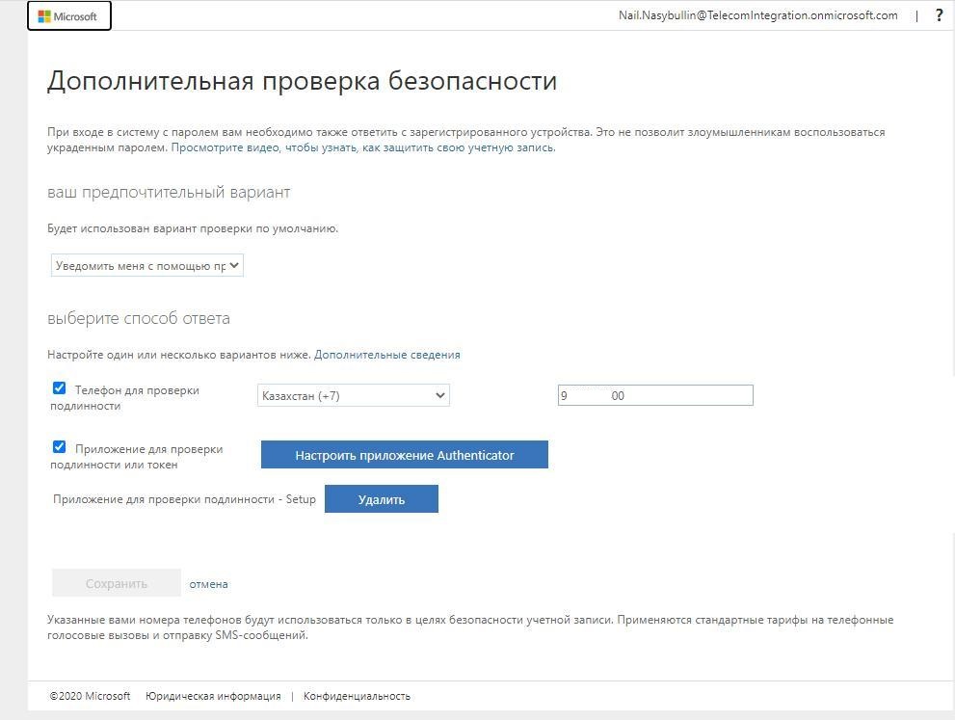This screenshot has height=720, width=955.
Task: Uncheck "Приложение для проверки подлинности или токен" checkbox
Action: click(59, 447)
